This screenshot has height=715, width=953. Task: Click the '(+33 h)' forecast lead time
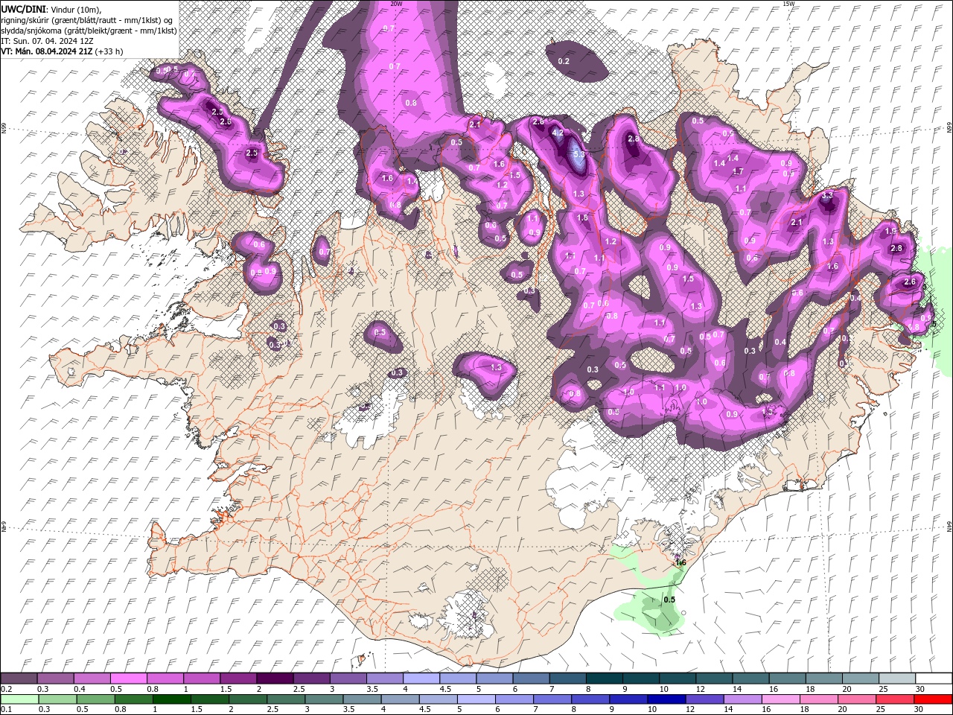point(109,51)
